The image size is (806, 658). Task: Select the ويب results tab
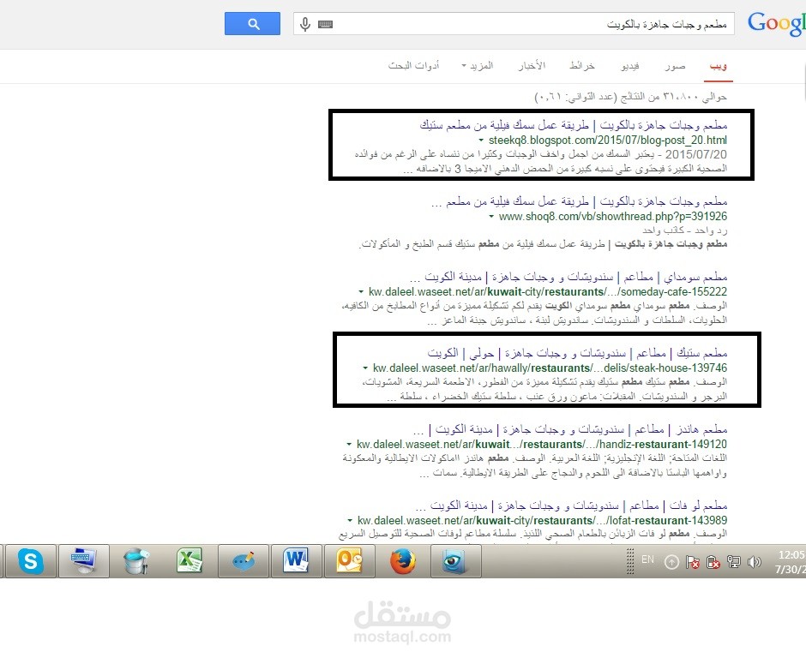pos(718,66)
